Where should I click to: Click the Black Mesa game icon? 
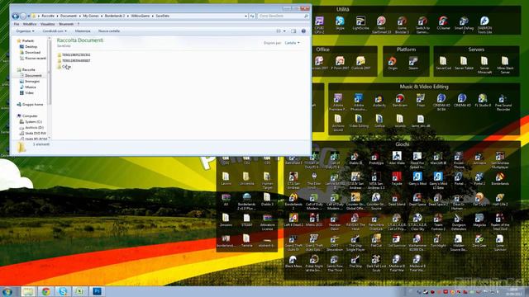click(293, 262)
